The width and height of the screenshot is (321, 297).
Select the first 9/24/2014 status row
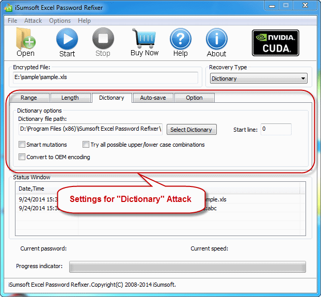point(160,199)
